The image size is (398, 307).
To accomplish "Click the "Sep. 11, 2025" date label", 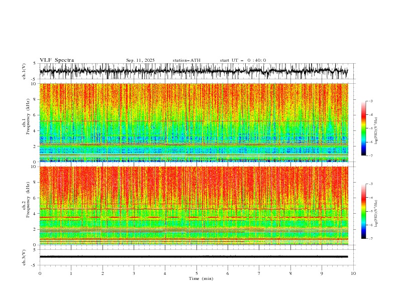I will point(140,60).
